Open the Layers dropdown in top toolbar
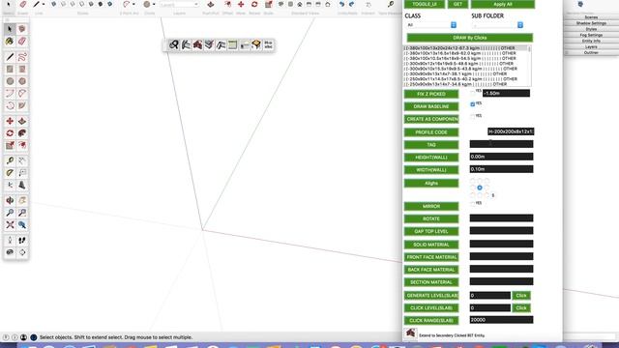The height and width of the screenshot is (348, 619). pos(179,4)
